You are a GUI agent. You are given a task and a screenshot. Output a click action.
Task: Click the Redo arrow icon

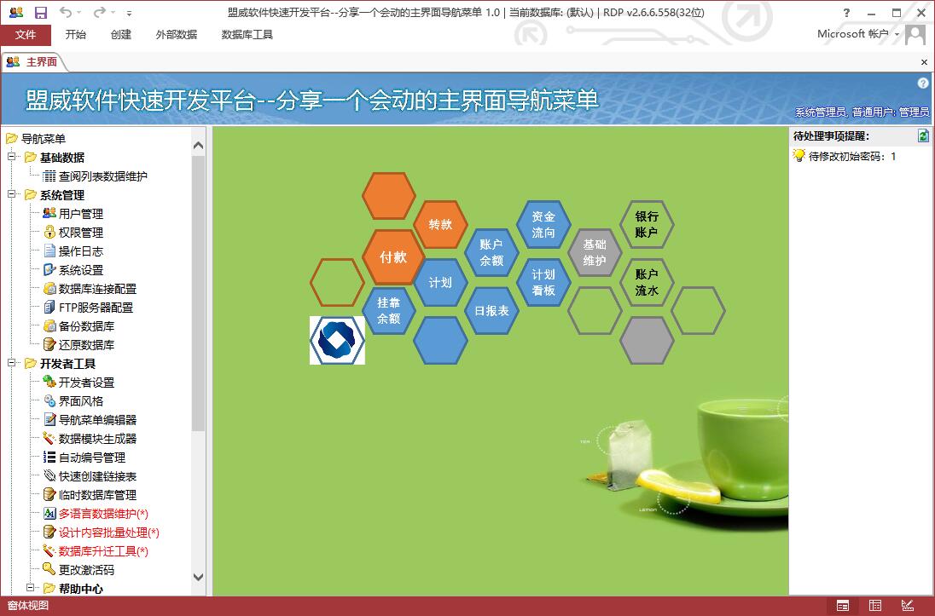pos(100,13)
